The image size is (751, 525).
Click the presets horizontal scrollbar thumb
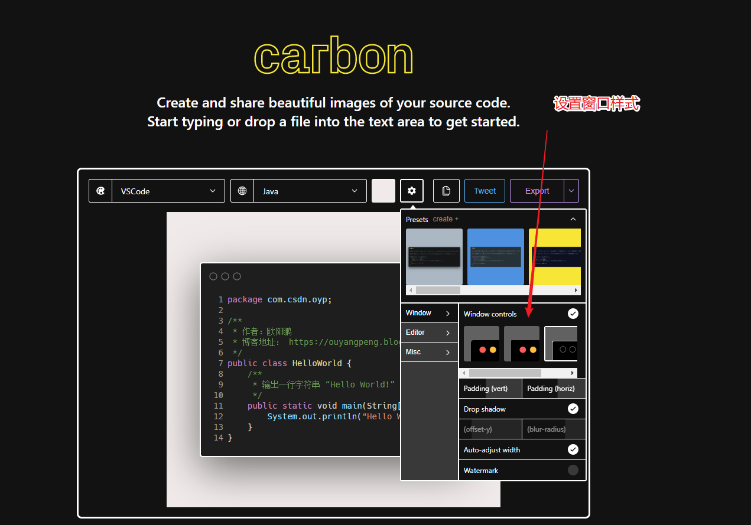tap(438, 291)
